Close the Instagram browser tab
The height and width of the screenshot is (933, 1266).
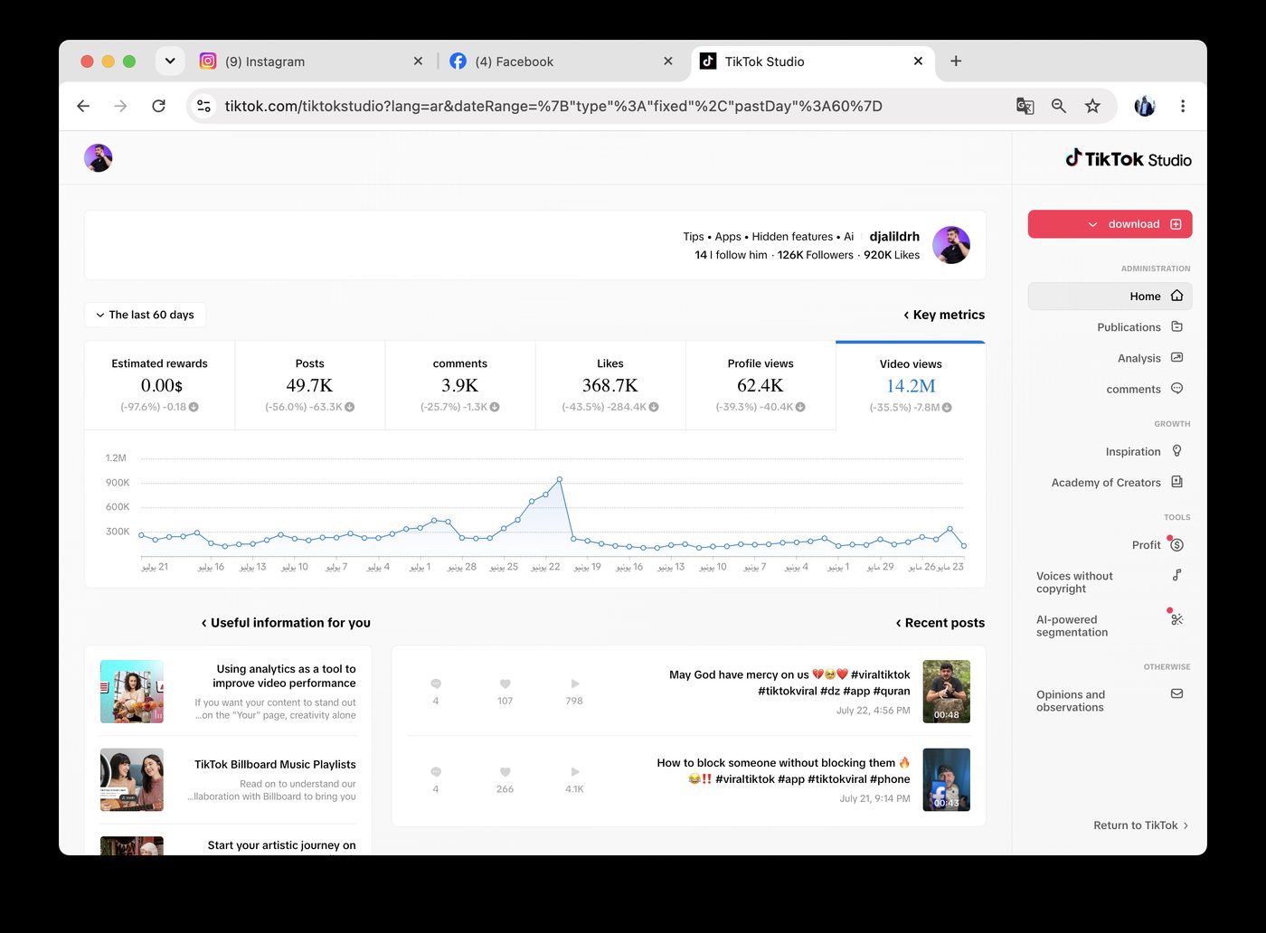[418, 61]
